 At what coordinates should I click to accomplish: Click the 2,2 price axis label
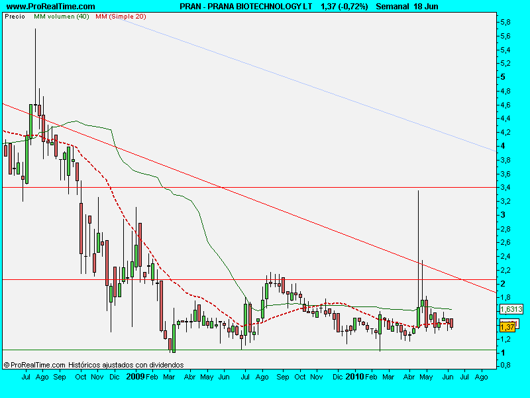point(505,270)
